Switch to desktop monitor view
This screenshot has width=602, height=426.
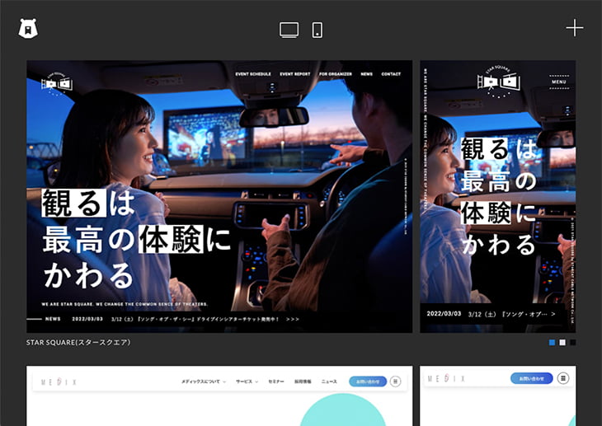(289, 30)
